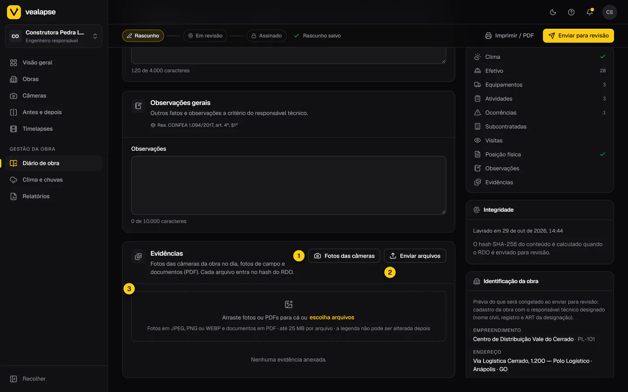Image resolution: width=628 pixels, height=392 pixels.
Task: Toggle dark mode with the moon icon
Action: (x=553, y=12)
